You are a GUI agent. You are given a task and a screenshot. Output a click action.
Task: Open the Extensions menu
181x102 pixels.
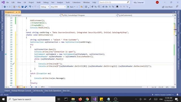click(x=76, y=2)
